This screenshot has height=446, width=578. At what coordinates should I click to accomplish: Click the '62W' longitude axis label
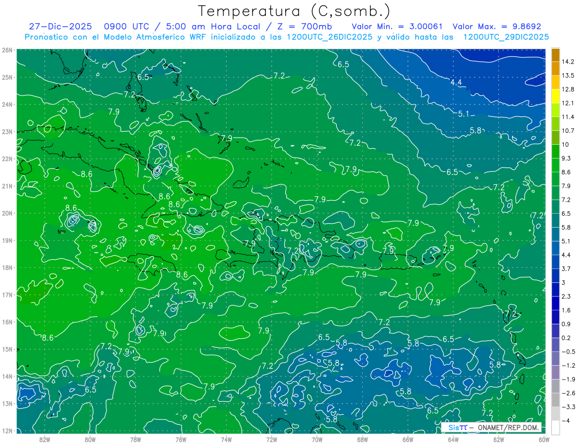[499, 439]
